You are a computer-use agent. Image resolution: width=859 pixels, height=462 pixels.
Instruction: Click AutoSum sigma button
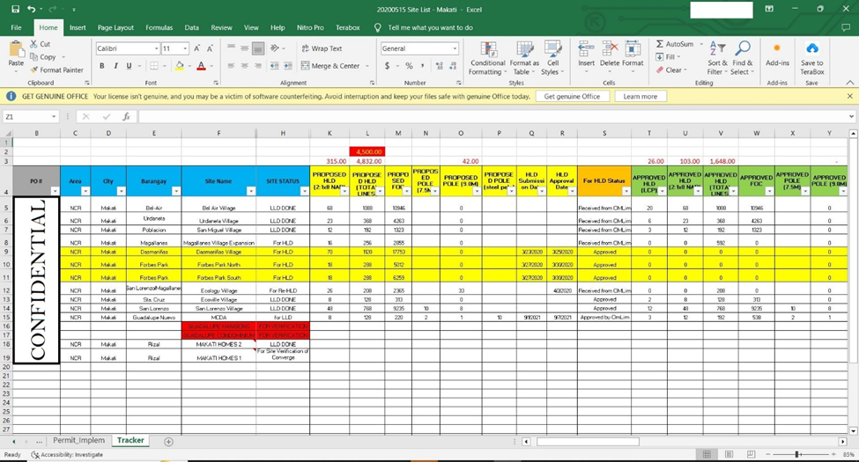[x=675, y=44]
